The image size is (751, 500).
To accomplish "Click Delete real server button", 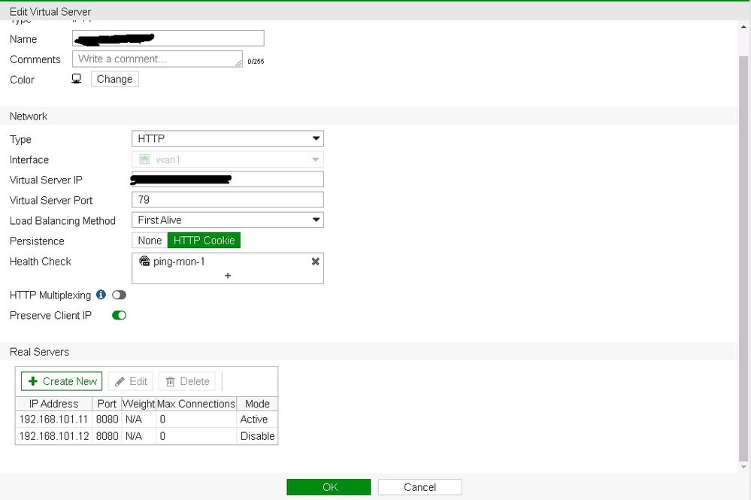I will point(187,381).
